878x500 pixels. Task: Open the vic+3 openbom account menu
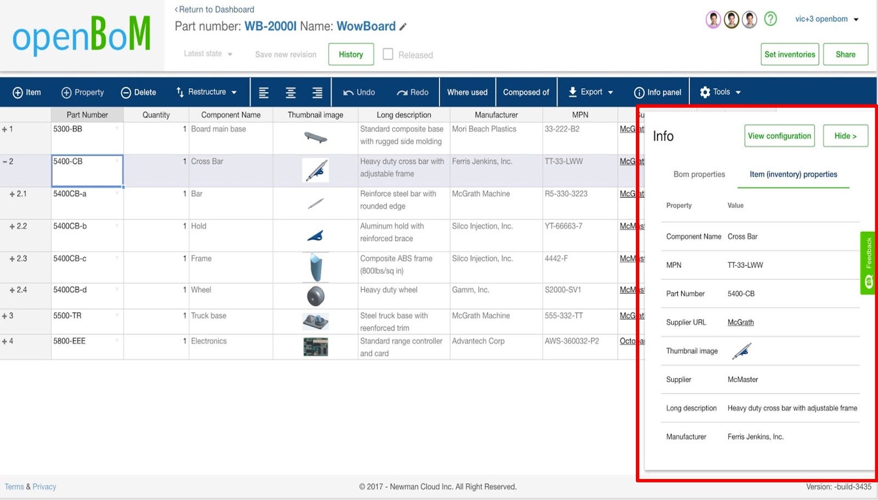pos(826,19)
